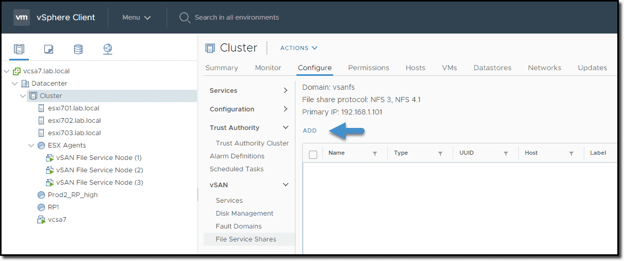Click the Cluster icon in the page header

point(210,48)
